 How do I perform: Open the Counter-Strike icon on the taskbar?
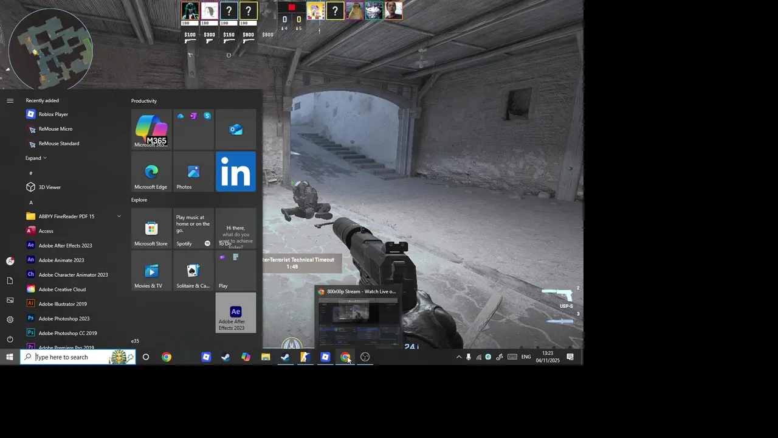[x=305, y=357]
